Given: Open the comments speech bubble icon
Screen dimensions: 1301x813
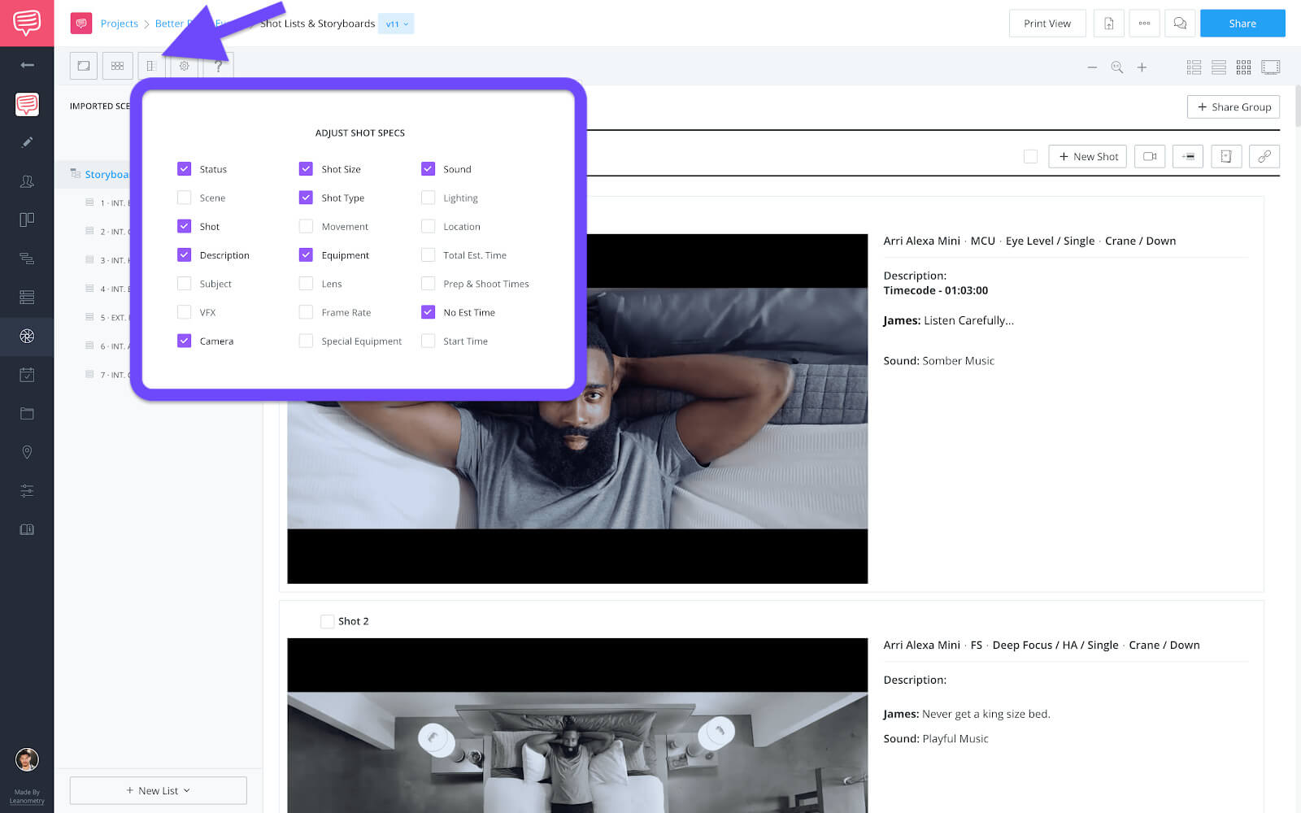Looking at the screenshot, I should click(x=1180, y=24).
